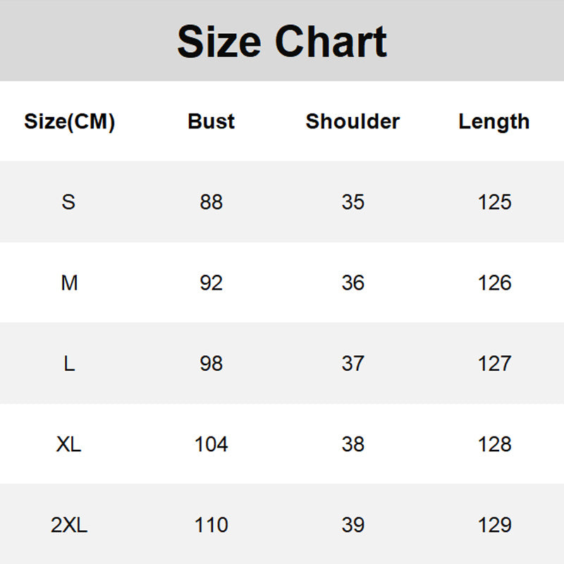
Task: Select bust value 92 for M
Action: (211, 283)
